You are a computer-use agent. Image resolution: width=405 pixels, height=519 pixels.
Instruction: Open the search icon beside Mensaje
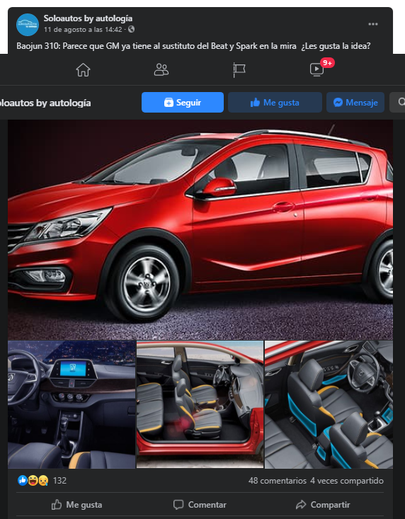[398, 102]
